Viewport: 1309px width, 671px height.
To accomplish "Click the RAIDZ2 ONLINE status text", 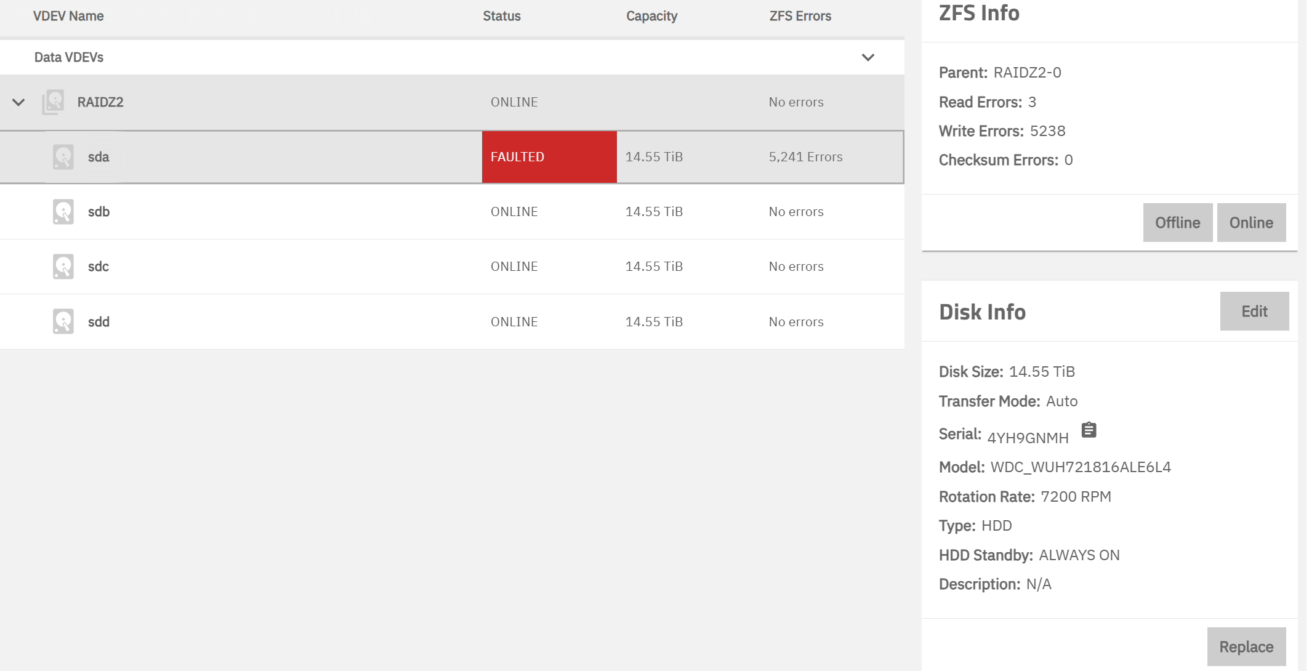I will point(514,102).
